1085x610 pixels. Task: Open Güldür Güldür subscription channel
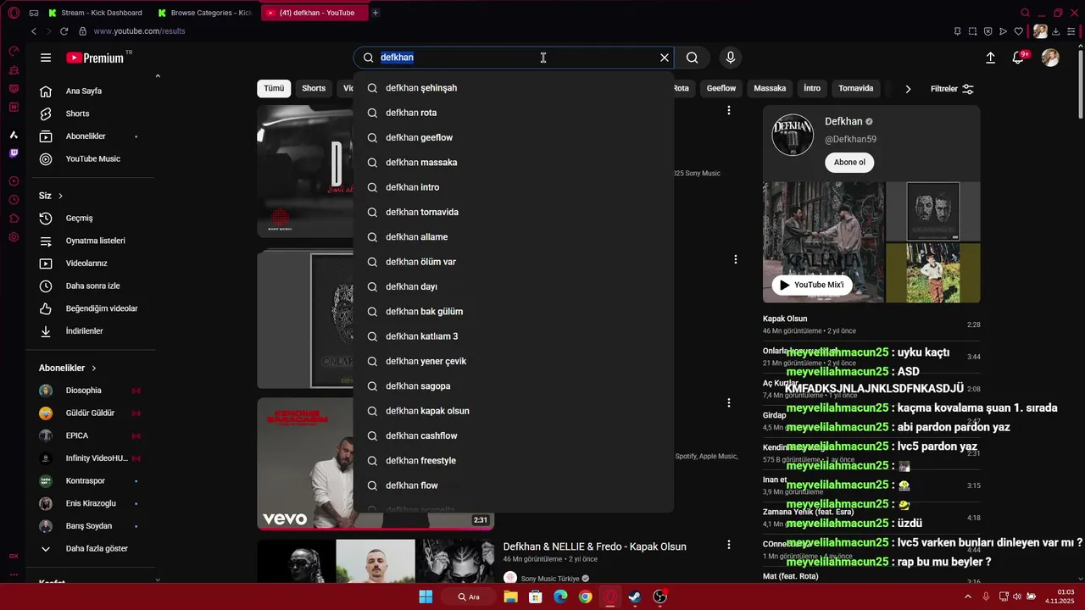click(90, 413)
